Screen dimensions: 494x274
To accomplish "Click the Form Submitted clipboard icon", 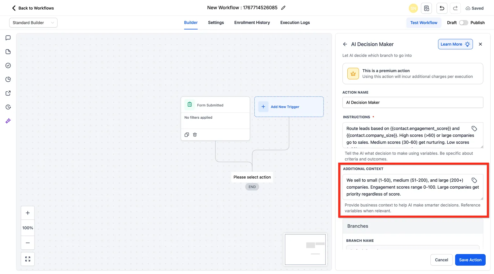I will tap(190, 105).
